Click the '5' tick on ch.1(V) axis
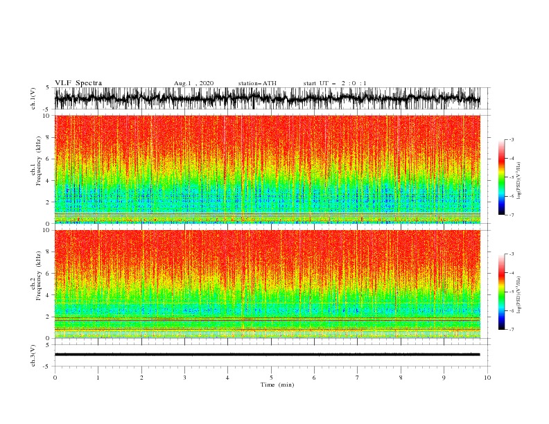The height and width of the screenshot is (424, 549). click(49, 88)
